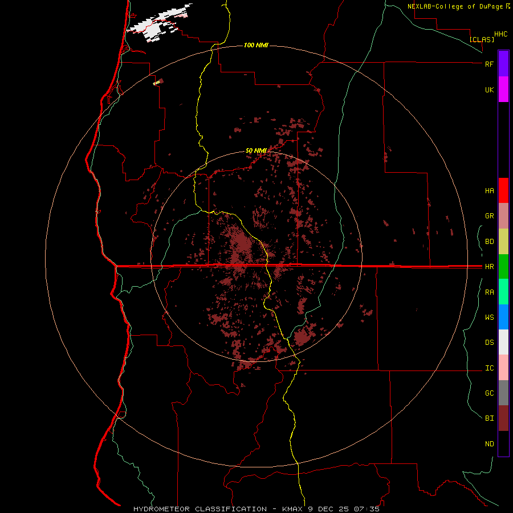
Task: Click the 100 NMI range ring label
Action: tap(256, 45)
